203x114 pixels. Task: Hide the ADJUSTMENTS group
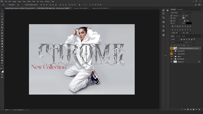click(x=172, y=51)
